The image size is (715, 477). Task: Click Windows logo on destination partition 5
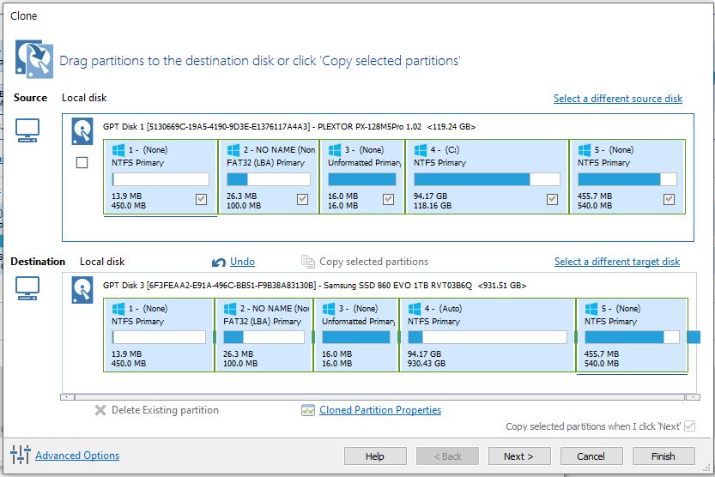[x=591, y=309]
